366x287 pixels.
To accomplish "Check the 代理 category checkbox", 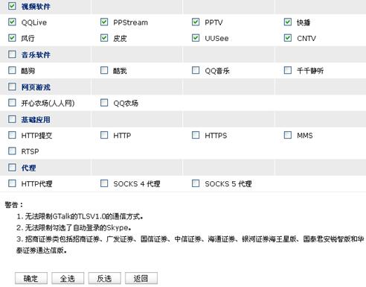I will pyautogui.click(x=12, y=167).
